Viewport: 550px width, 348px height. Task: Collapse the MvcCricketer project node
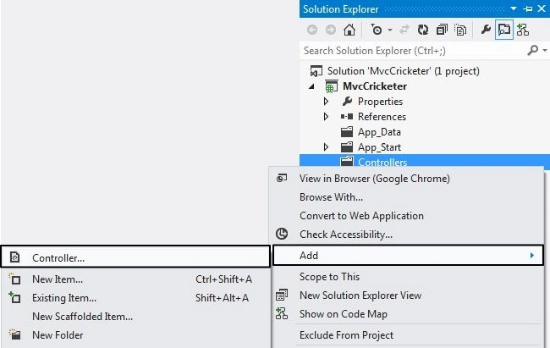(x=311, y=86)
